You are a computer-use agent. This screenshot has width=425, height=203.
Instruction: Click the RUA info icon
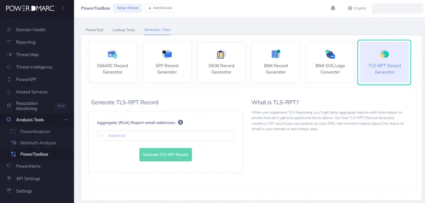180,123
